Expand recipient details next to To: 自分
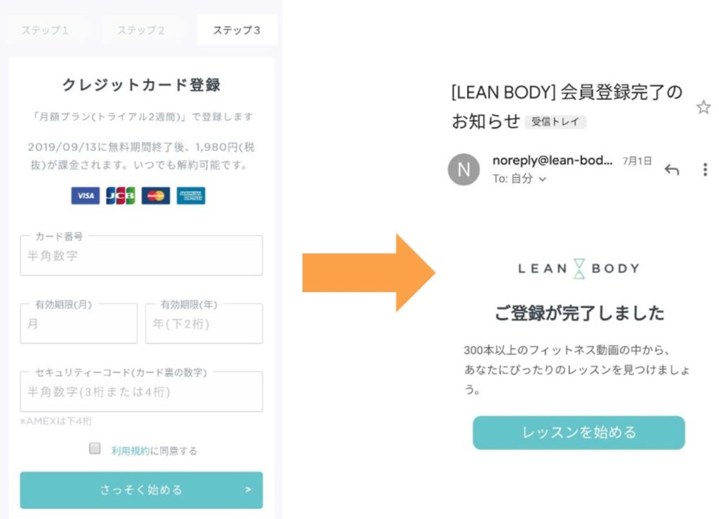Screen dimensions: 719x519 point(543,179)
